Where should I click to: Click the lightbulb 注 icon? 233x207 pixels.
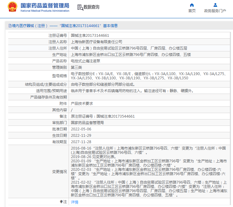(x=61, y=202)
